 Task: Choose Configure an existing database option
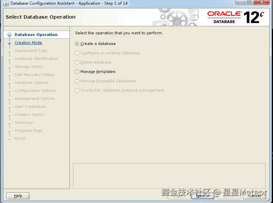77,53
